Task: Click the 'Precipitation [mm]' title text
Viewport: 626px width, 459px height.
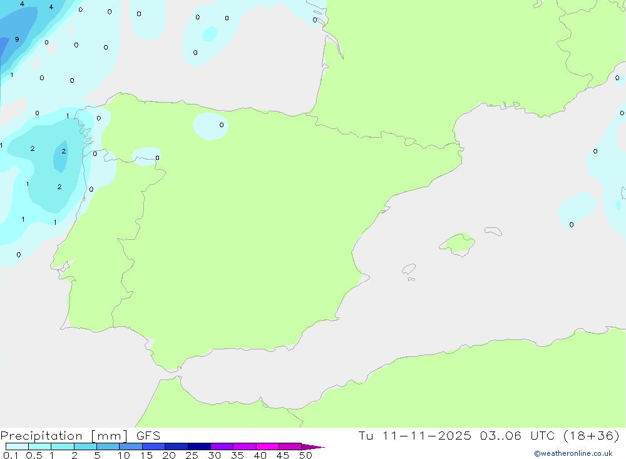Action: 64,436
